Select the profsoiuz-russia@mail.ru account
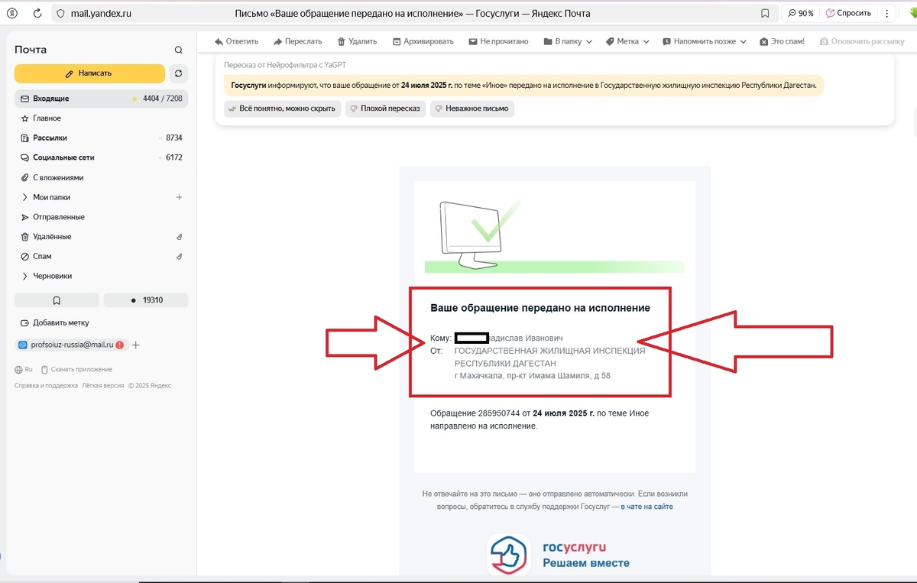Screen dimensions: 917x583 click(x=71, y=345)
